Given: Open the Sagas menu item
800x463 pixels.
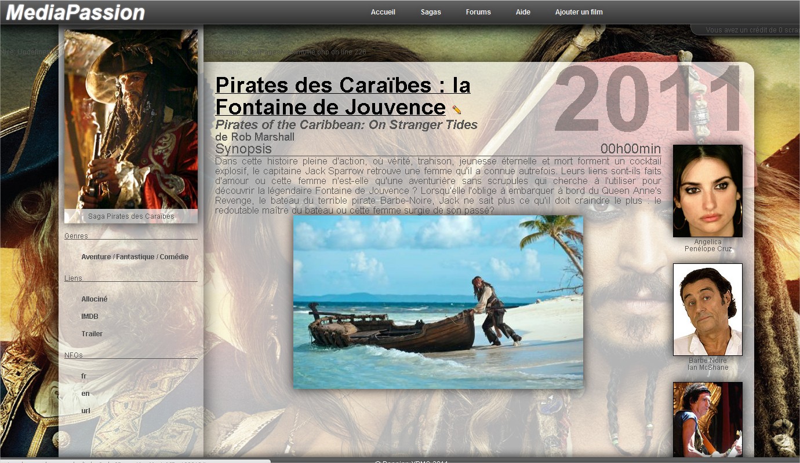Looking at the screenshot, I should pyautogui.click(x=431, y=12).
